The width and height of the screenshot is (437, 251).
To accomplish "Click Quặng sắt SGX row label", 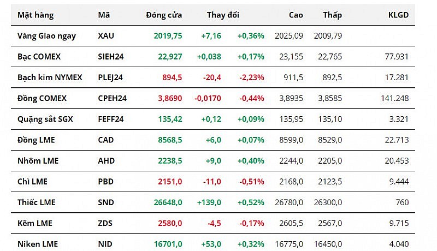I will coord(45,119).
